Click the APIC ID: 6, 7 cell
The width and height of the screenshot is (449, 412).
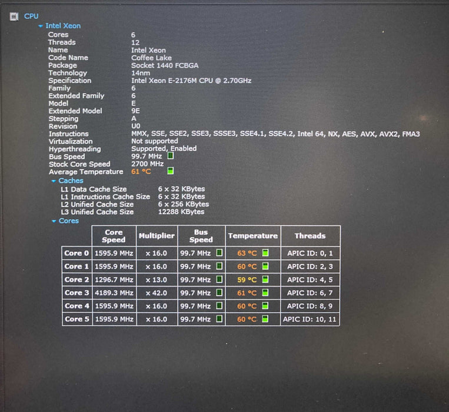click(x=310, y=293)
